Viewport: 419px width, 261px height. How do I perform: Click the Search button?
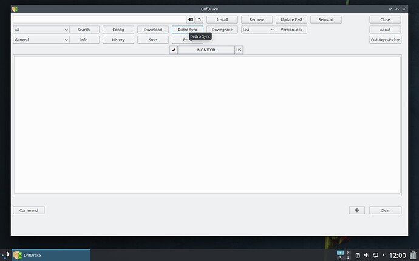pyautogui.click(x=84, y=30)
